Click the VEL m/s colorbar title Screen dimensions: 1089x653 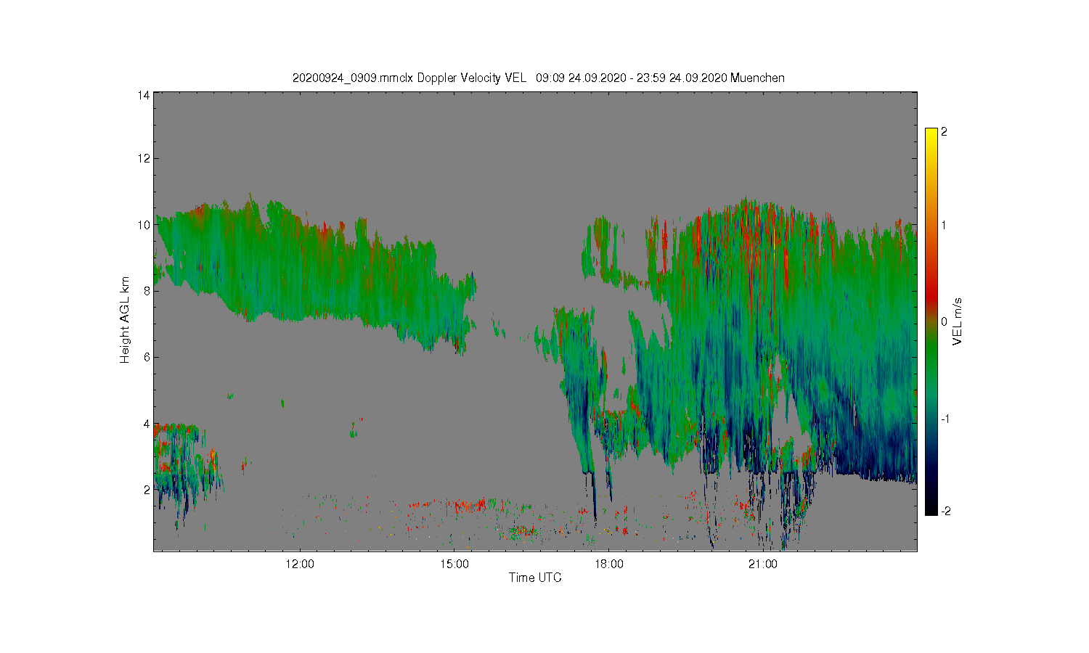(957, 321)
